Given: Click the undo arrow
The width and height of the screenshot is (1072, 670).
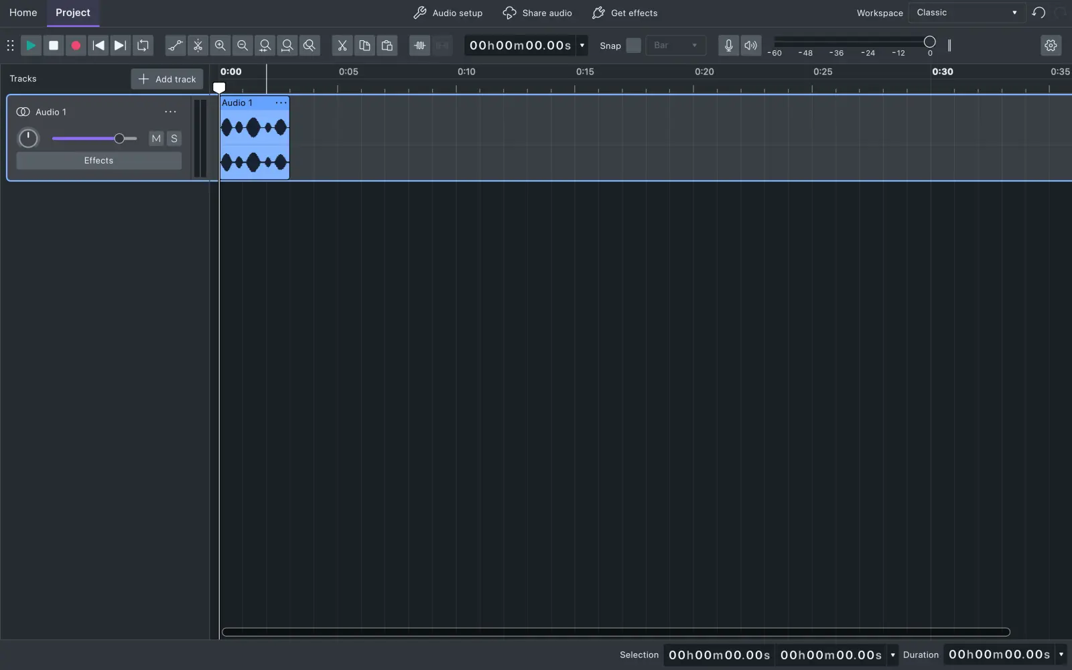Looking at the screenshot, I should [x=1039, y=13].
